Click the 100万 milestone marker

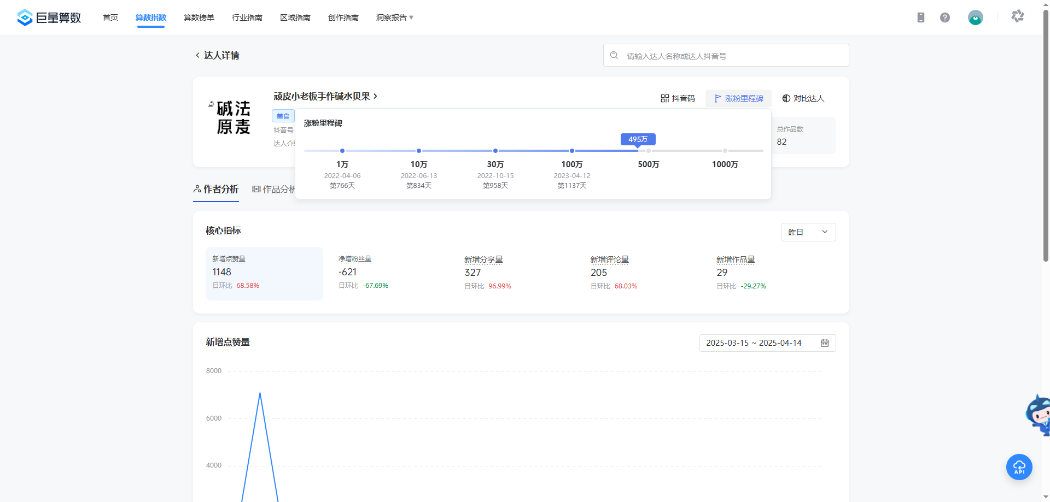(572, 151)
